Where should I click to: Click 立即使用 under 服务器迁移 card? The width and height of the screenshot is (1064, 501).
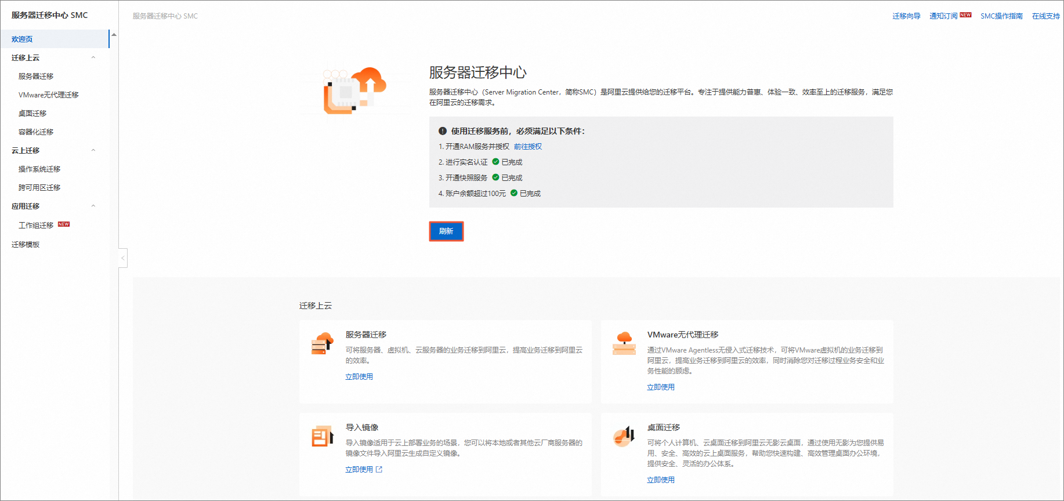[x=359, y=377]
